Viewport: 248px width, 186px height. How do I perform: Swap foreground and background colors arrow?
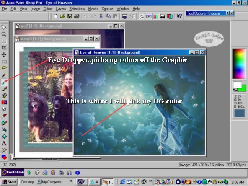[x=235, y=90]
